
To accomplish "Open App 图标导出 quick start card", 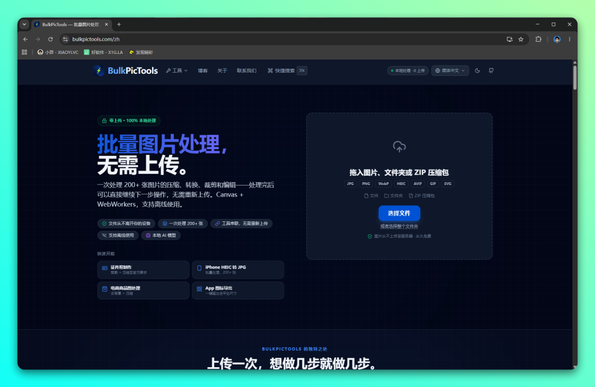I will (238, 290).
